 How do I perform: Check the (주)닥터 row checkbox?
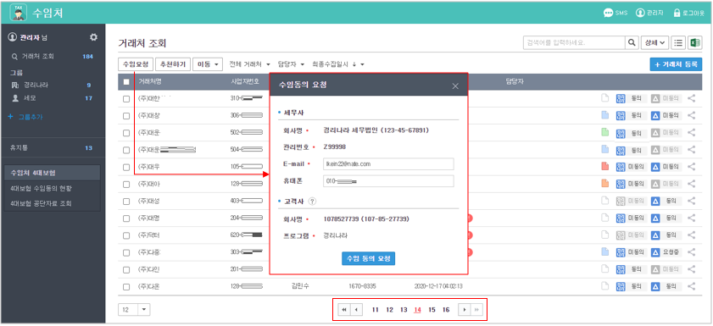126,235
